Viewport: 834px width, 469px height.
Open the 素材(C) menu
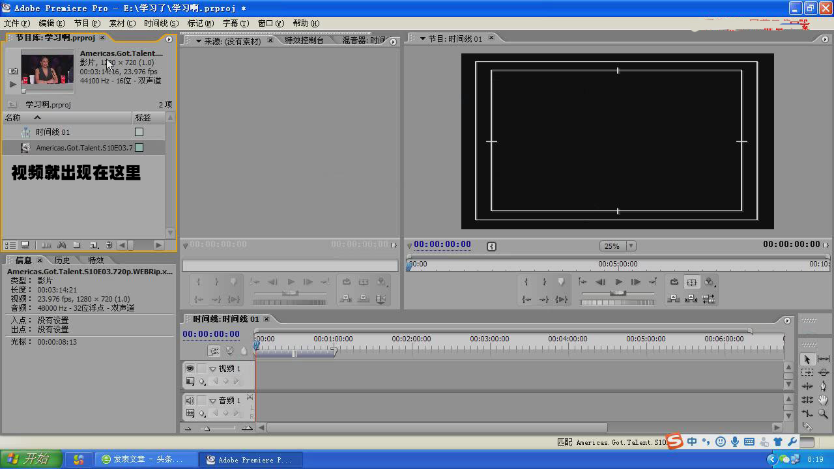point(122,23)
